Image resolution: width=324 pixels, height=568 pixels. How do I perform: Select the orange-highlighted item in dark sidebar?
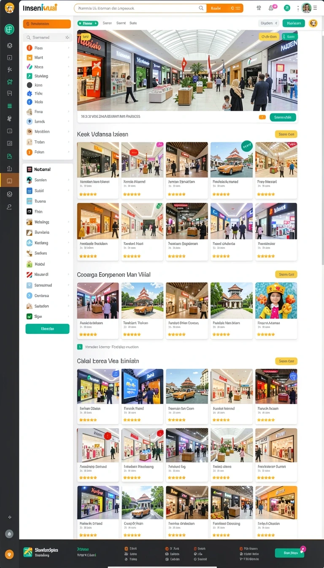pos(9,180)
